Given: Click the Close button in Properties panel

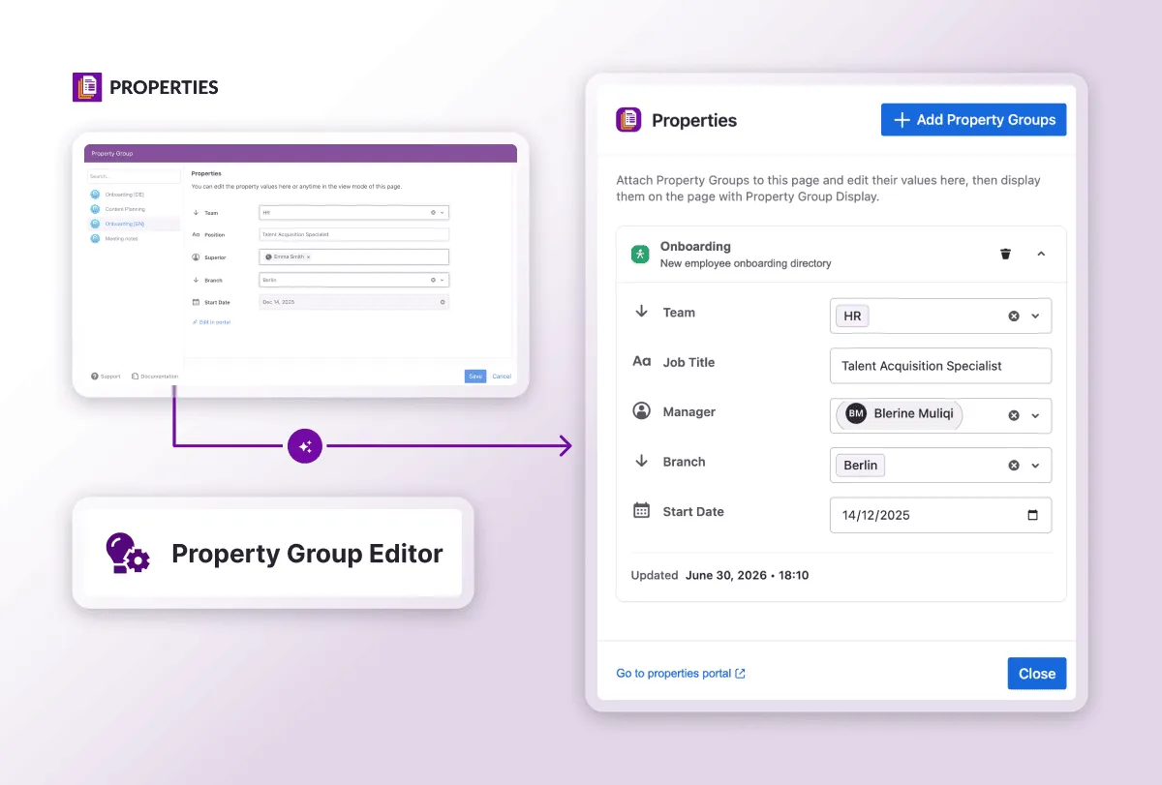Looking at the screenshot, I should 1036,674.
